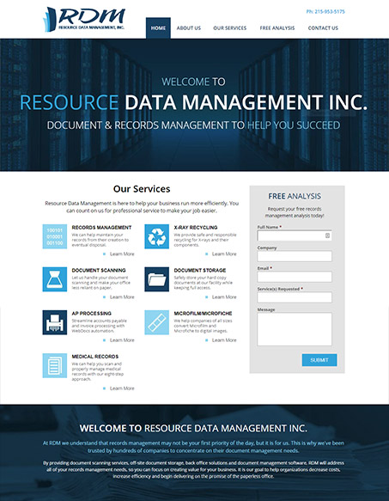The width and height of the screenshot is (389, 501).
Task: Go to the Home tab
Action: click(x=158, y=28)
